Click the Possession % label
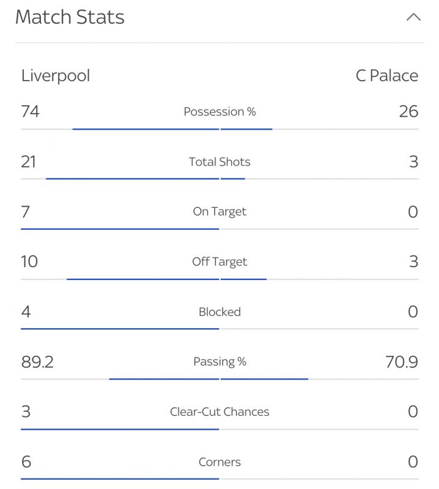The image size is (439, 489). [219, 112]
